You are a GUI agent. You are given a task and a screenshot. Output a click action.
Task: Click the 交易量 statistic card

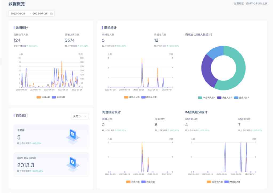tap(51, 137)
